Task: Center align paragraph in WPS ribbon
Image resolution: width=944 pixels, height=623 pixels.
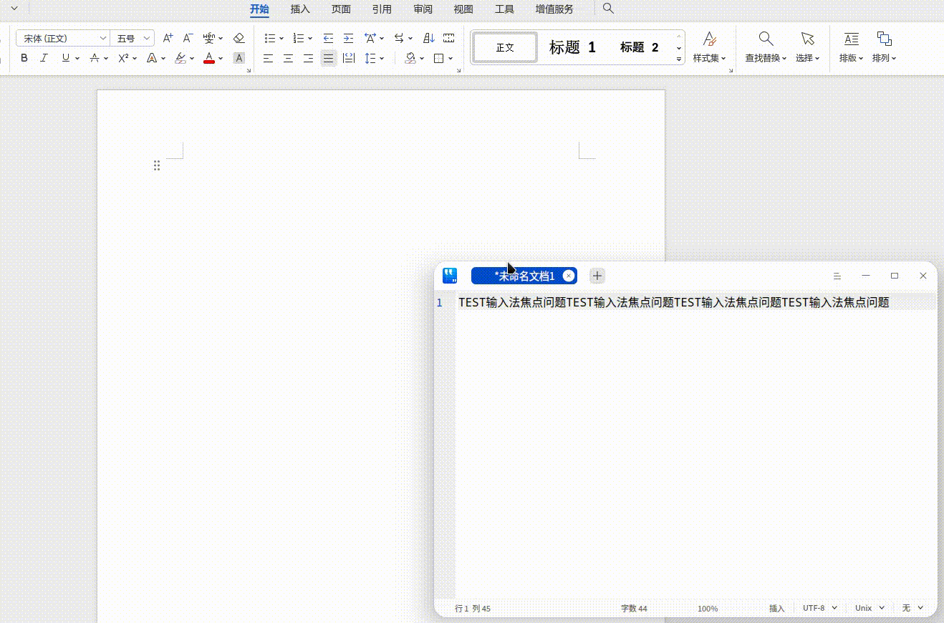Action: click(288, 58)
